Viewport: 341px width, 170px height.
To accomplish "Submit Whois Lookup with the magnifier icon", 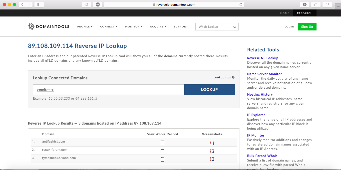I will pyautogui.click(x=235, y=27).
